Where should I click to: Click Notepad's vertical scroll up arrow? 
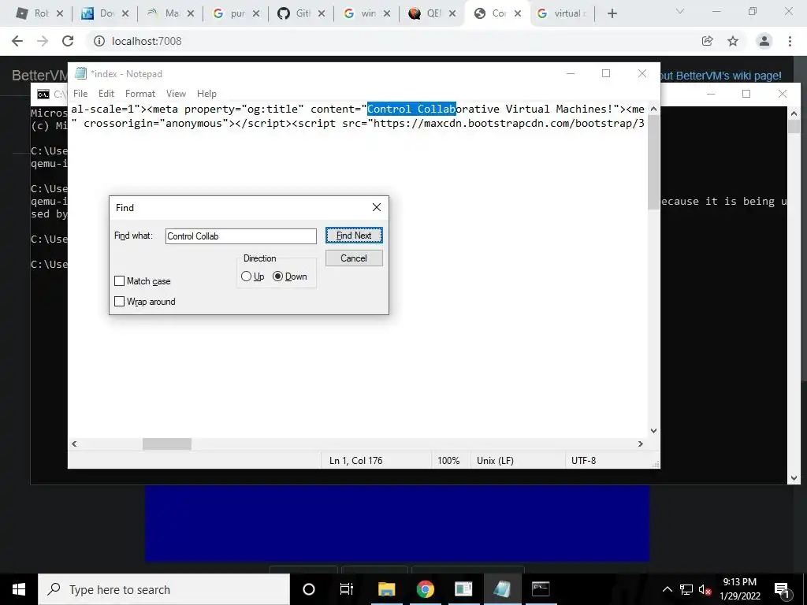pos(653,109)
